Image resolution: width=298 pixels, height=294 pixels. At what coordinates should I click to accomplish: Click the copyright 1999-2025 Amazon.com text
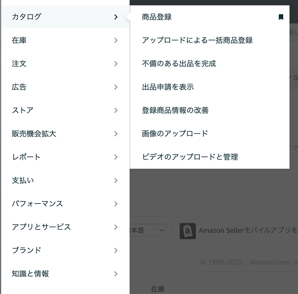(x=249, y=262)
